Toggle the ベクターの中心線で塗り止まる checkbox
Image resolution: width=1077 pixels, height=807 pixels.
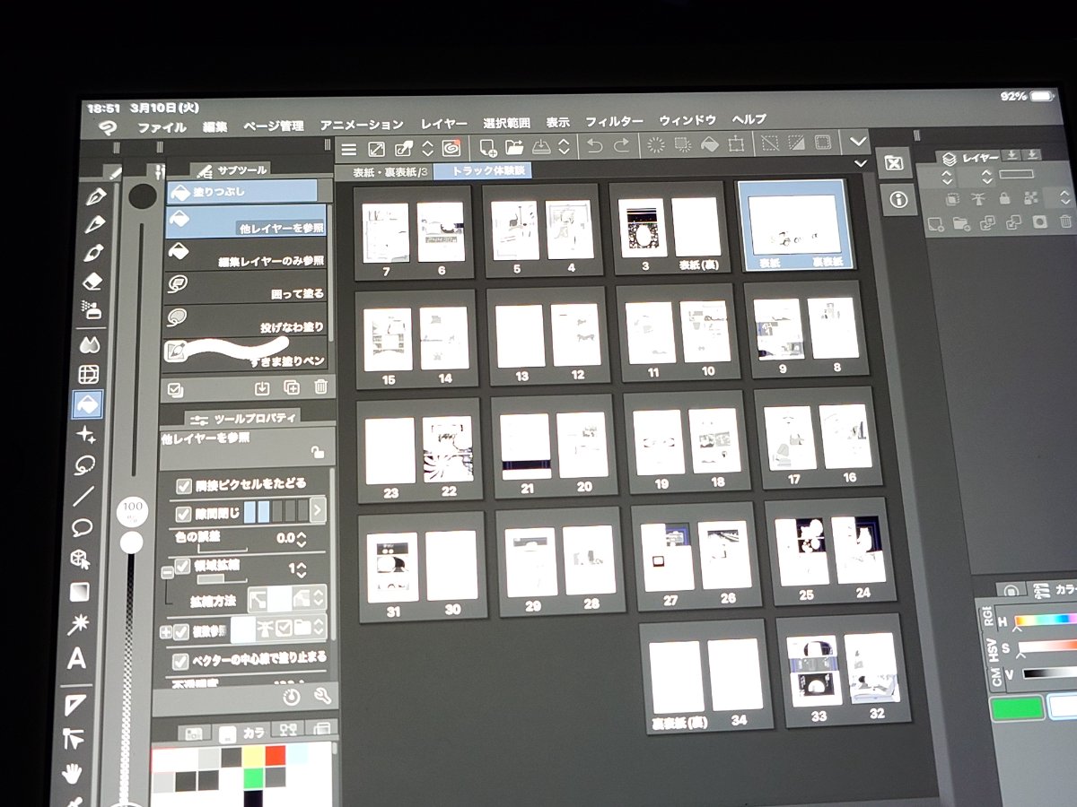[181, 662]
